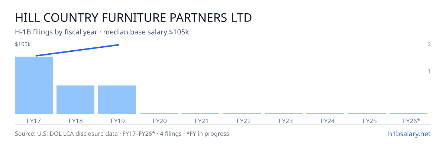This screenshot has height=148, width=446.
Task: Click the DOL LCA source footnote text
Action: tap(122, 134)
